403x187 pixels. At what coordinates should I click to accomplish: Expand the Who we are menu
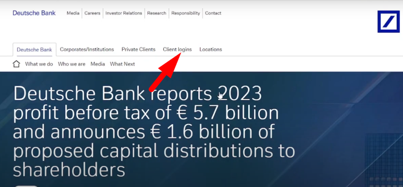(x=72, y=64)
